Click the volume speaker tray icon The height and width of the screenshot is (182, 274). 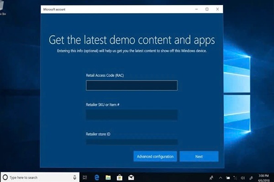(243, 178)
